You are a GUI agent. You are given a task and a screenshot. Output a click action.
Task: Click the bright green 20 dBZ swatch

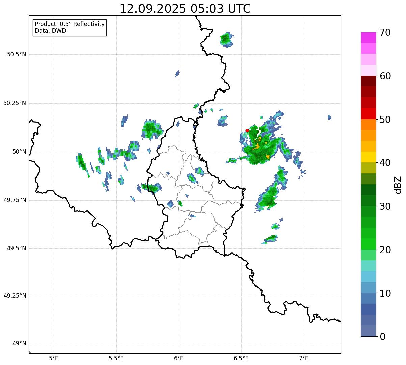(x=369, y=244)
